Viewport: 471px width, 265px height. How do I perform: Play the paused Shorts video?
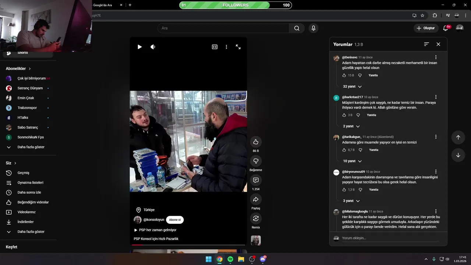point(139,47)
